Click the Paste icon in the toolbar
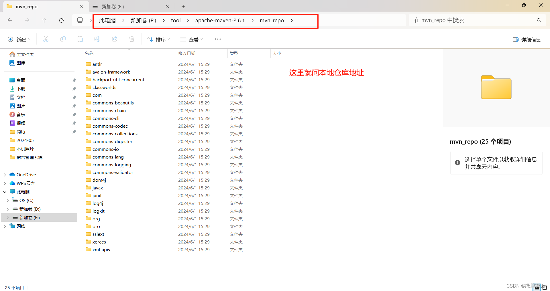The width and height of the screenshot is (550, 291). tap(80, 39)
